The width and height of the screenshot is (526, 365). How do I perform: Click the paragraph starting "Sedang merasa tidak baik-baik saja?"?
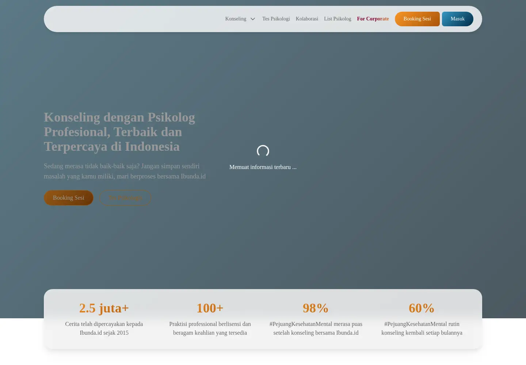tap(125, 171)
